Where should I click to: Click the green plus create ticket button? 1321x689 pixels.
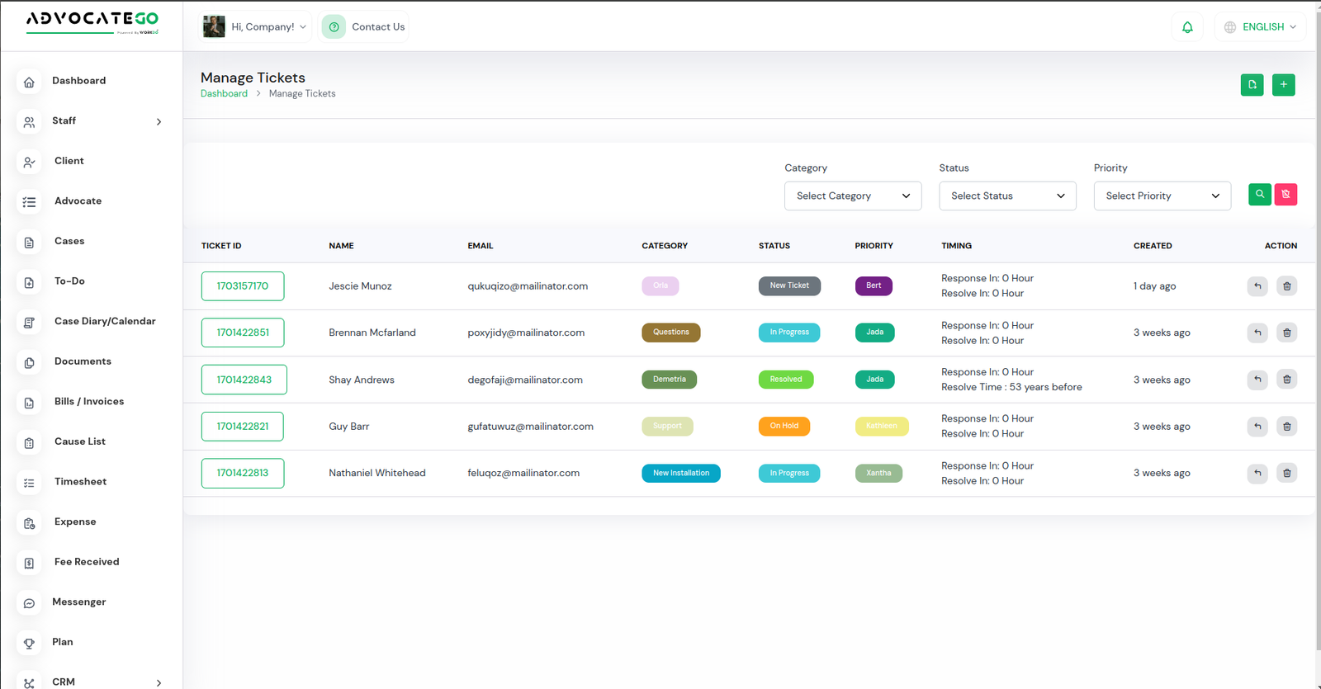pos(1283,85)
